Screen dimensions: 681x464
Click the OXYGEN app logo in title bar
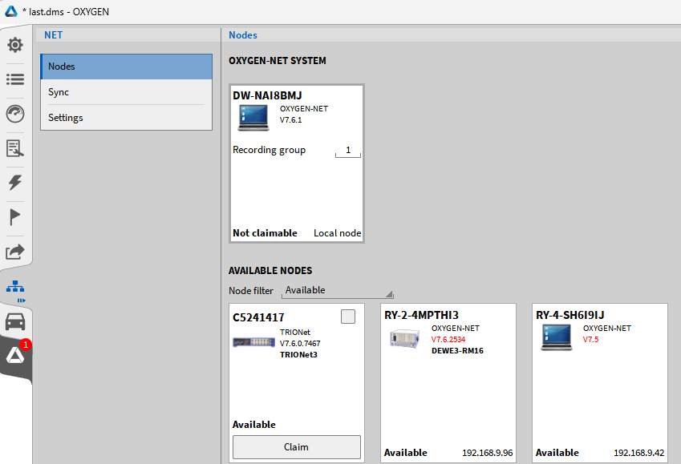coord(11,11)
